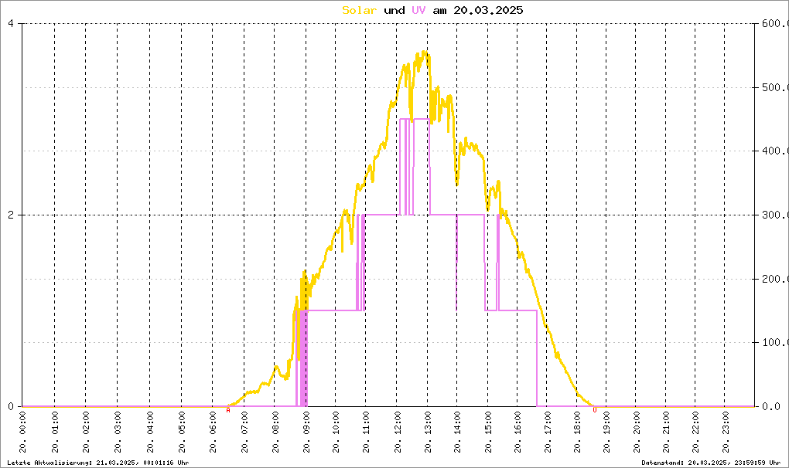Click the pink UV legend word in title
The height and width of the screenshot is (468, 789).
point(418,10)
